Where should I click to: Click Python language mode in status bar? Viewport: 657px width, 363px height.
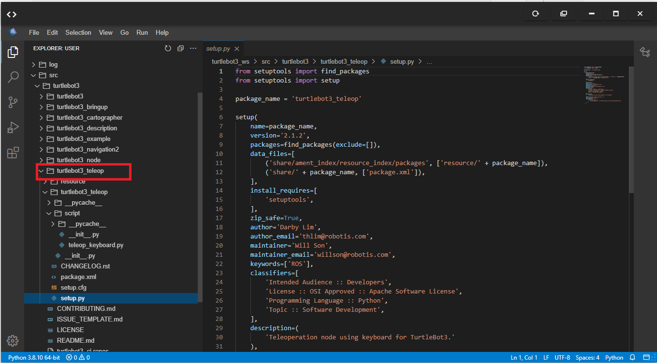pos(614,358)
